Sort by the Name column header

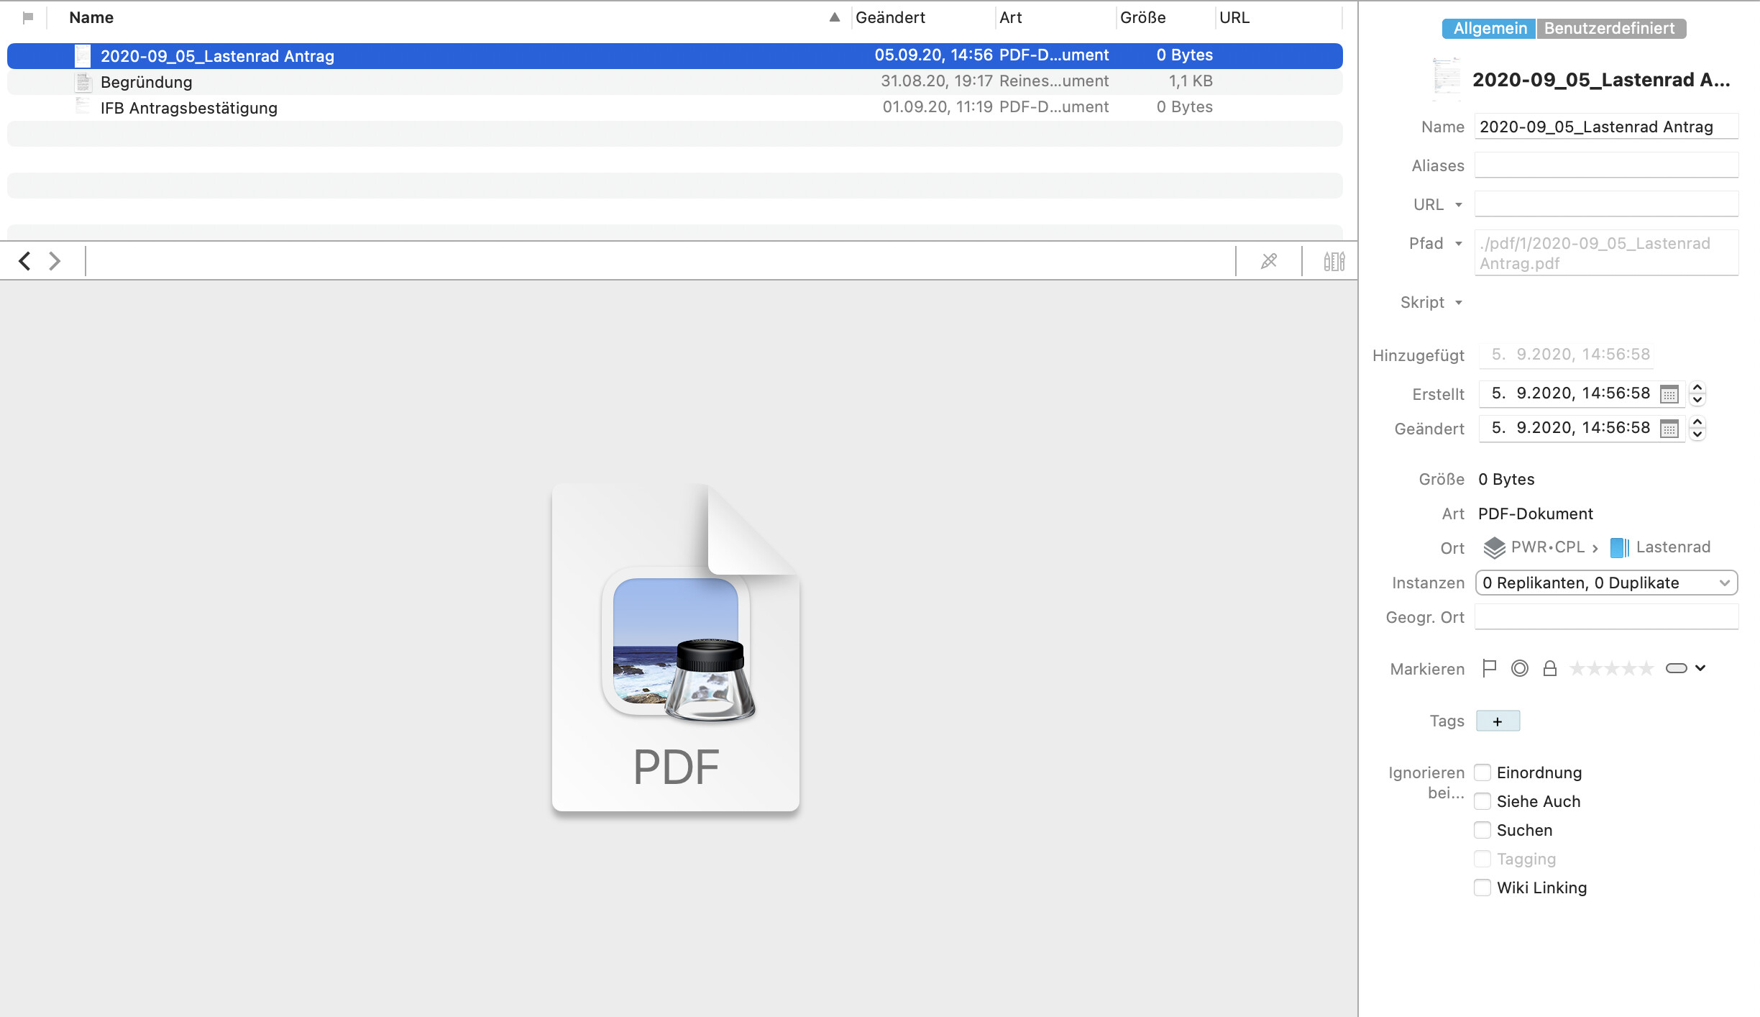point(91,17)
